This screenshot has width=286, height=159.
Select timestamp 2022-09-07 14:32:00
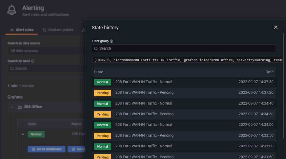(256, 146)
